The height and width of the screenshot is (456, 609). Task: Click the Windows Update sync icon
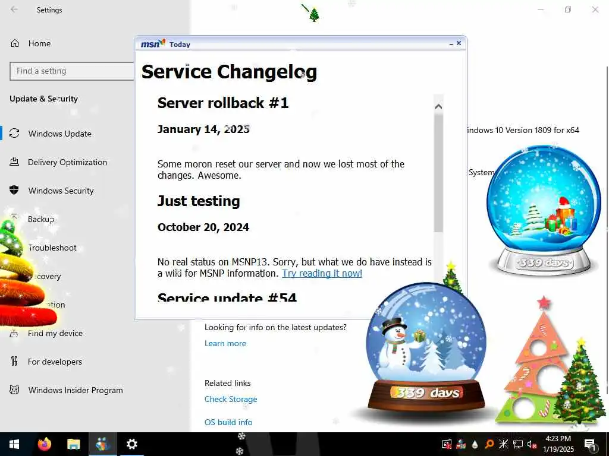[14, 134]
